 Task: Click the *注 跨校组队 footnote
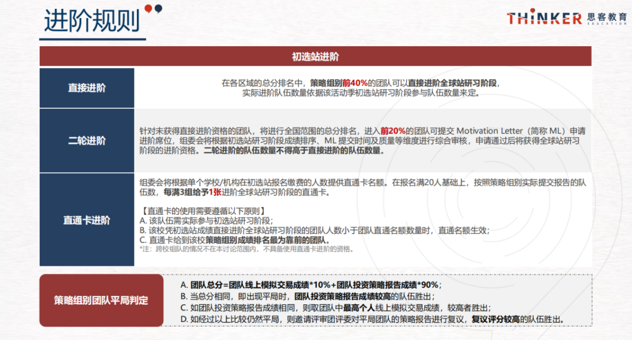pos(247,249)
